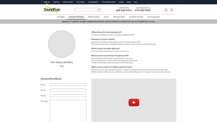The image size is (217, 122).
Task: Click the toll free number 888-528-9703
Action: (124, 10)
